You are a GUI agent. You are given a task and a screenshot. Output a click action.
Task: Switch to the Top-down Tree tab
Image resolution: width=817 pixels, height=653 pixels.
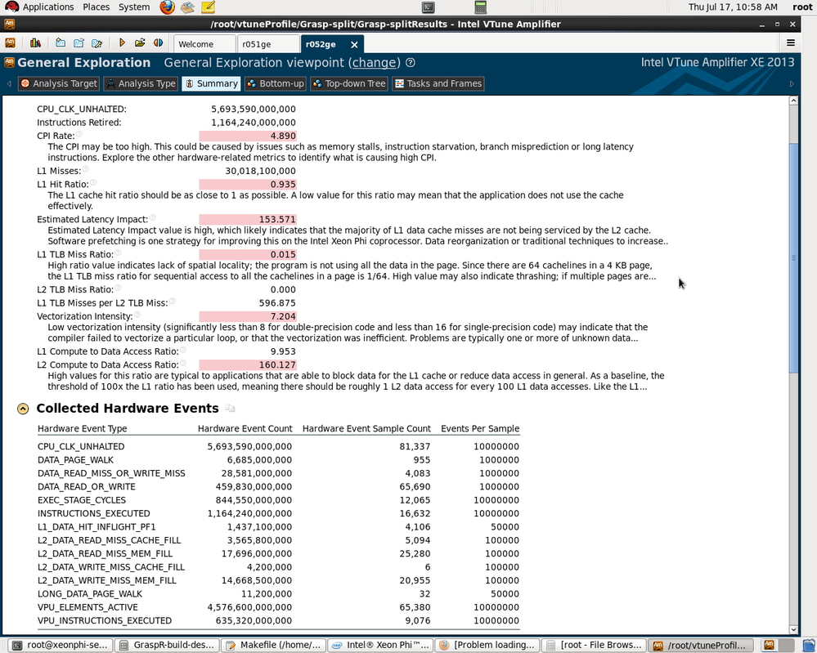click(349, 83)
